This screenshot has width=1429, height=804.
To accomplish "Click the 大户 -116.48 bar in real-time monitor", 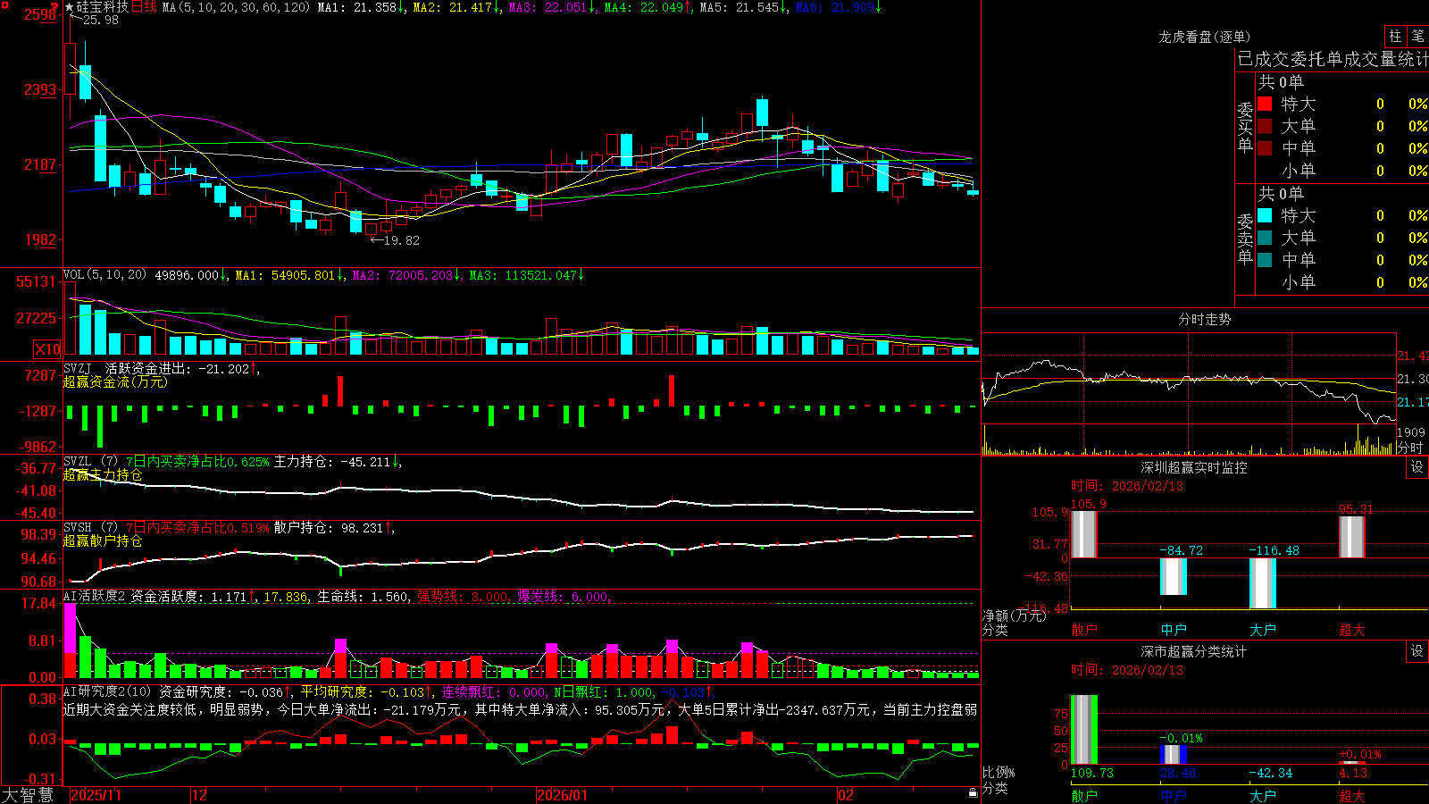I will pyautogui.click(x=1262, y=583).
